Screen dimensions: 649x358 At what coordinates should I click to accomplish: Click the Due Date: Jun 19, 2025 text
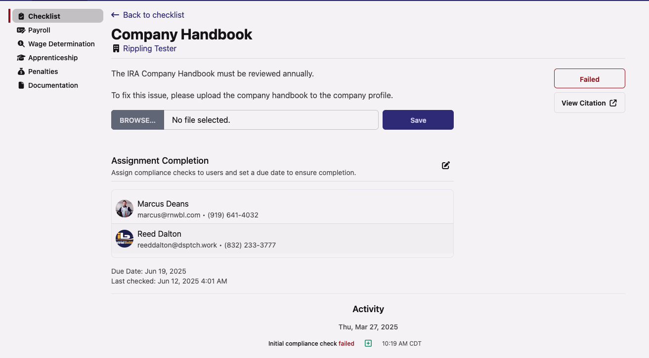coord(149,271)
